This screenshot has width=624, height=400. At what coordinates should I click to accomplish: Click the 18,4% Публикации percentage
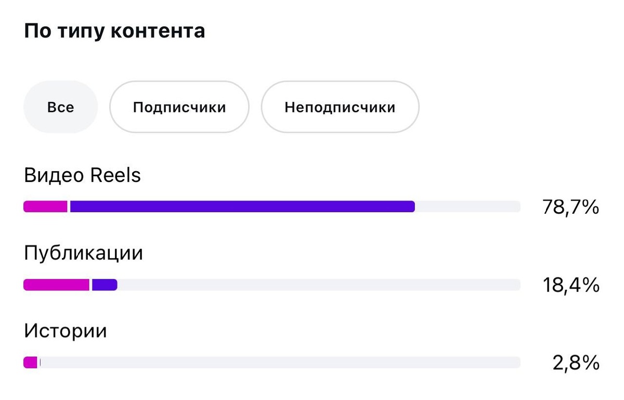tap(570, 285)
